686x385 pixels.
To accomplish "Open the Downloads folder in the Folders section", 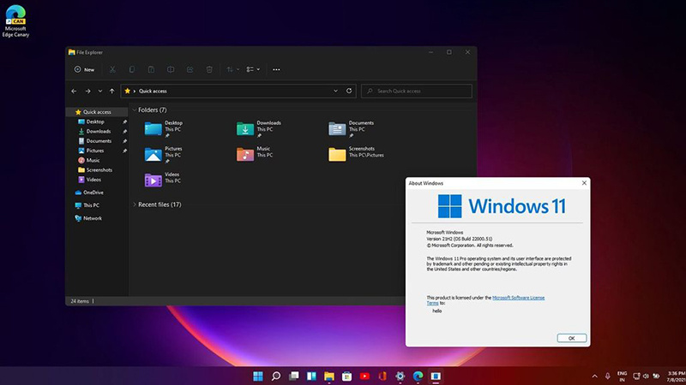I will point(246,128).
